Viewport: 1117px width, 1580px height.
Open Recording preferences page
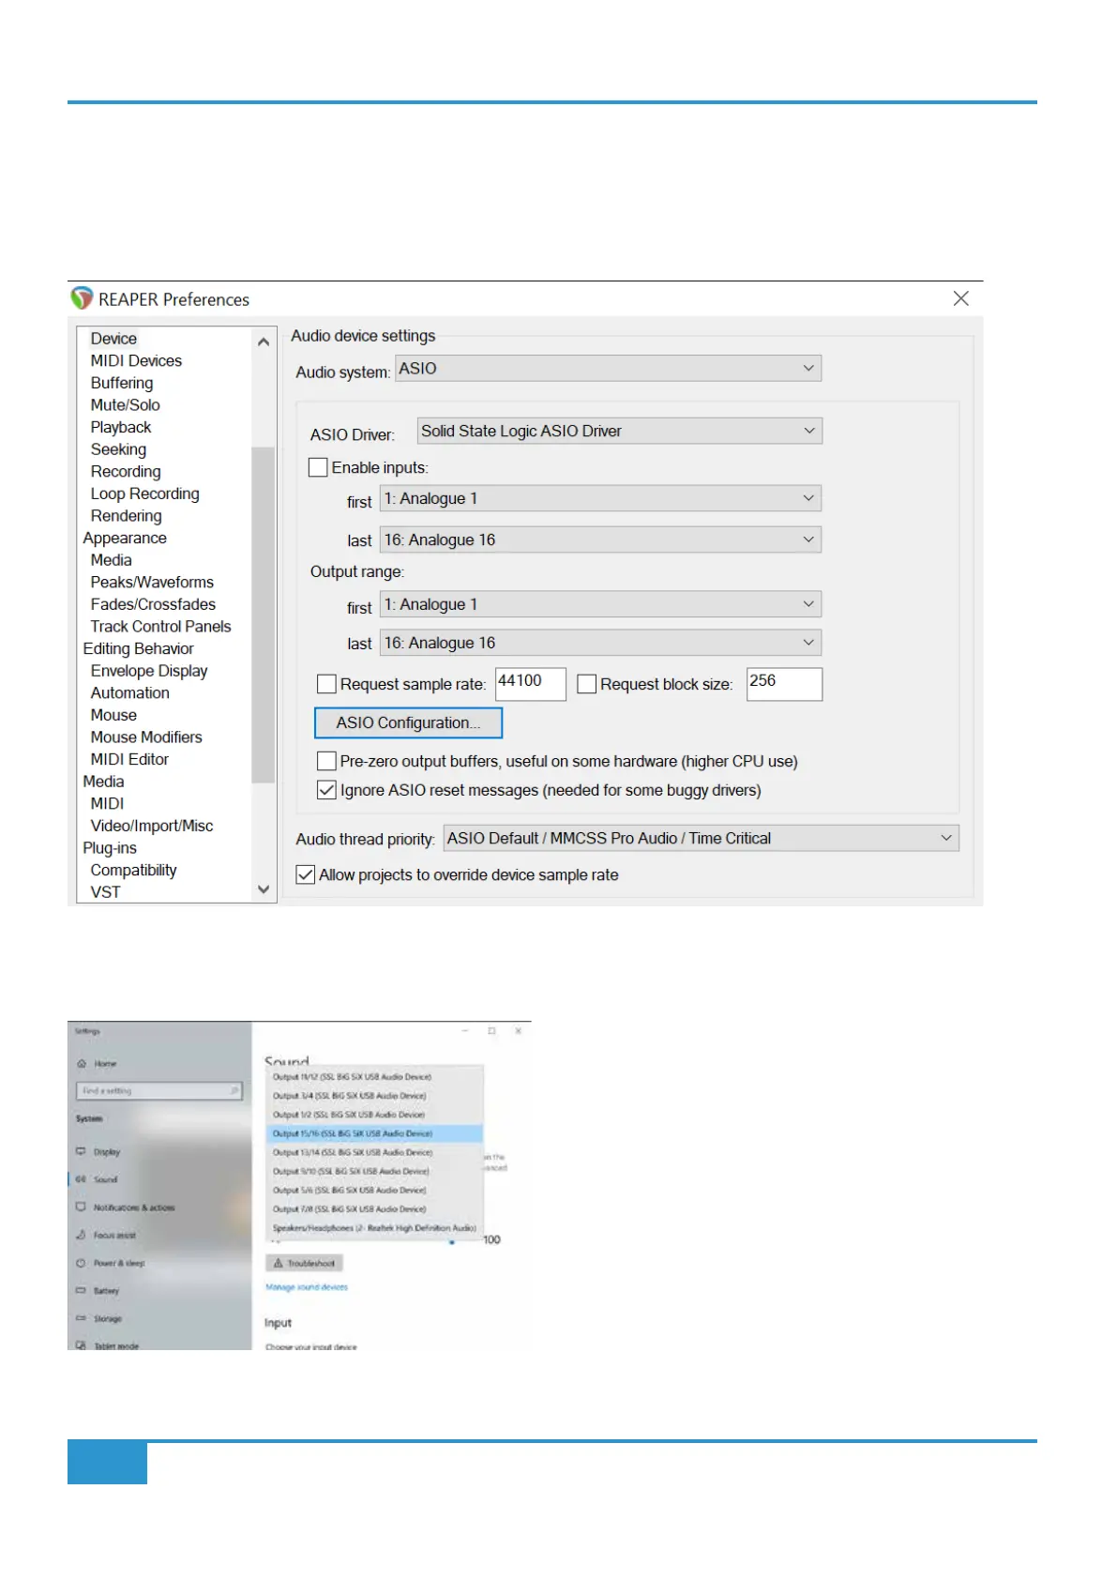[x=126, y=471]
